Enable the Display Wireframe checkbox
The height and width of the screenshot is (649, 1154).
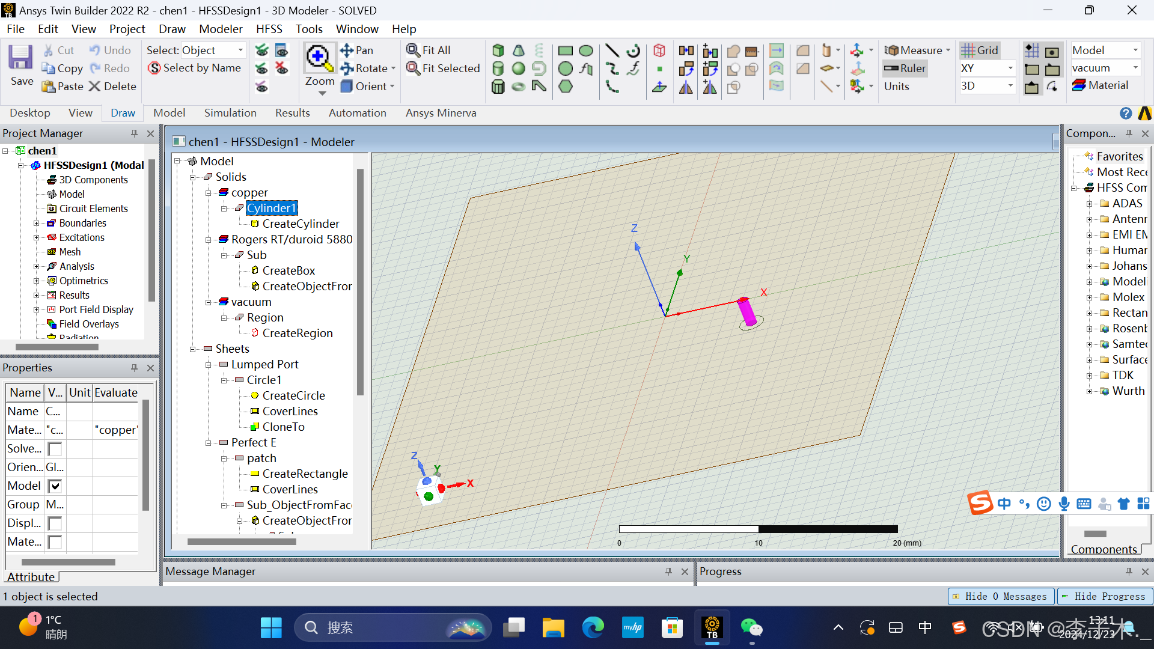[55, 523]
